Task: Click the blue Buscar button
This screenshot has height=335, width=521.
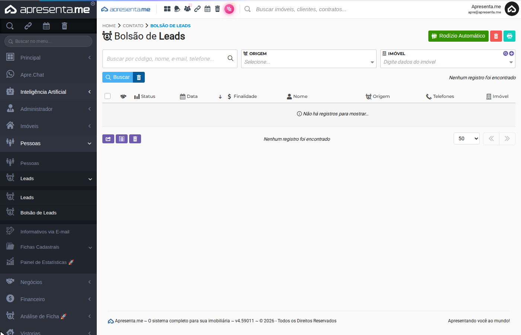Action: pyautogui.click(x=118, y=77)
